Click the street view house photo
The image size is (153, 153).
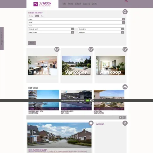(59, 135)
